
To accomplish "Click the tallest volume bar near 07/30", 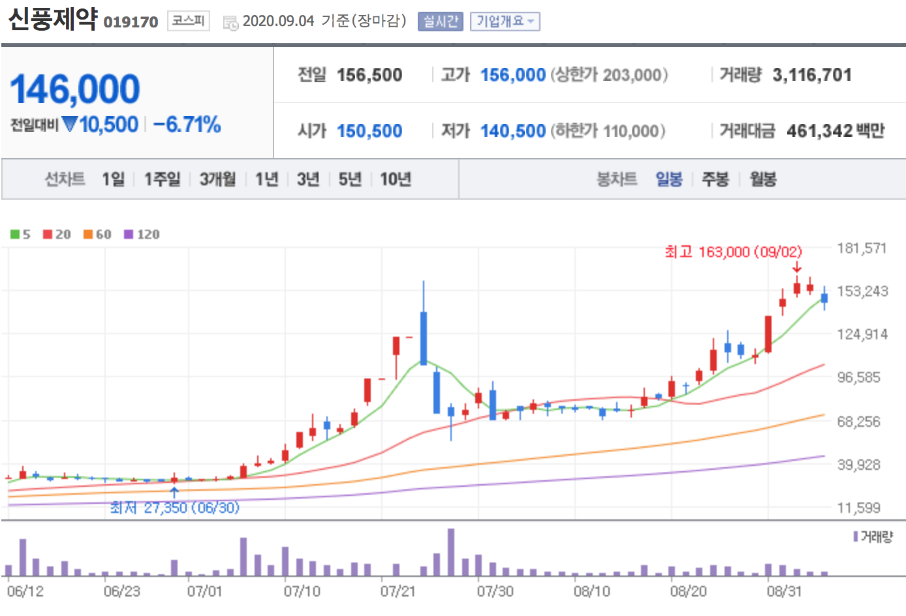I will 451,552.
